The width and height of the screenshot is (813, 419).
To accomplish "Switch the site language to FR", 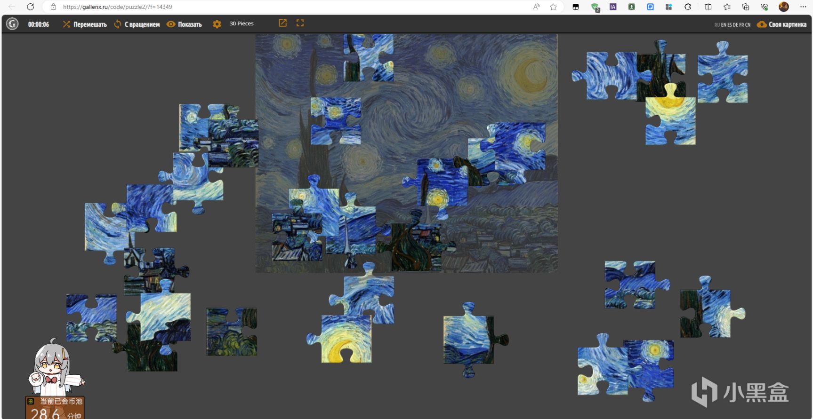I will pos(741,25).
